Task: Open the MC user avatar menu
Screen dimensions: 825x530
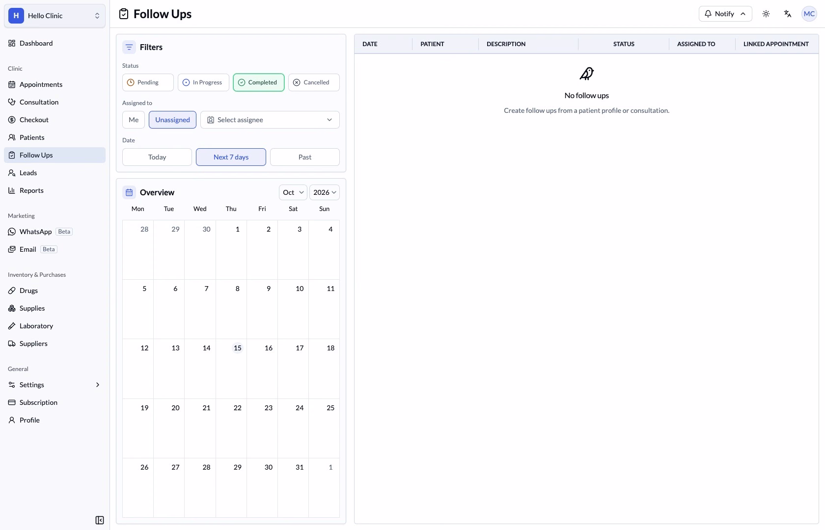Action: tap(809, 14)
